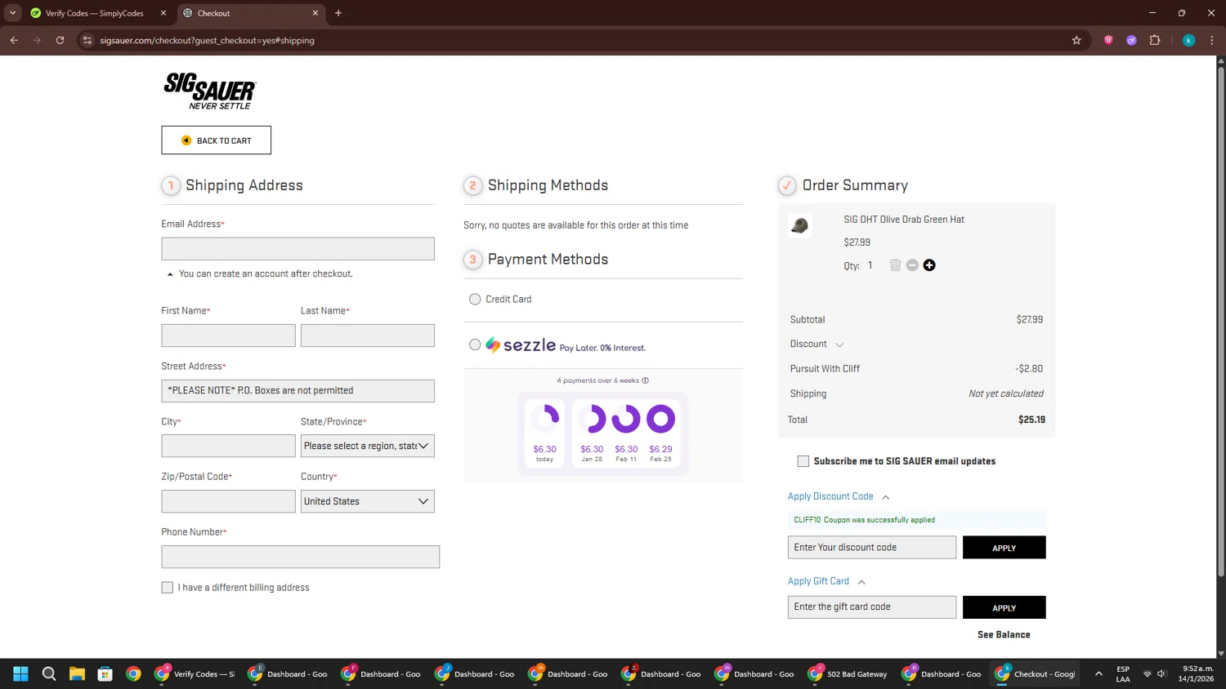Select Sezzle pay later option

click(475, 345)
